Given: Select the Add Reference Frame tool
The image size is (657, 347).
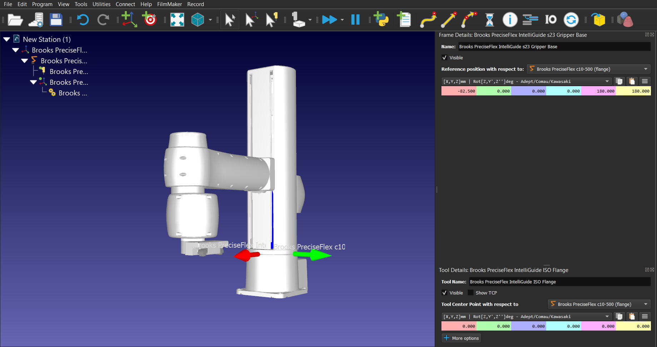Looking at the screenshot, I should (x=129, y=20).
